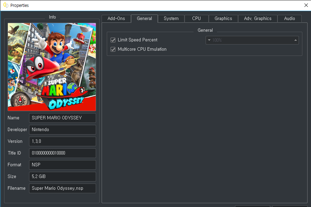Open the System tab

(x=171, y=19)
